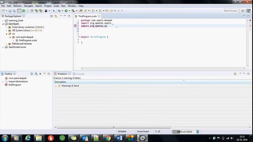253x142 pixels.
Task: Click Collapse All icon in Package Explorer
Action: (x=51, y=16)
